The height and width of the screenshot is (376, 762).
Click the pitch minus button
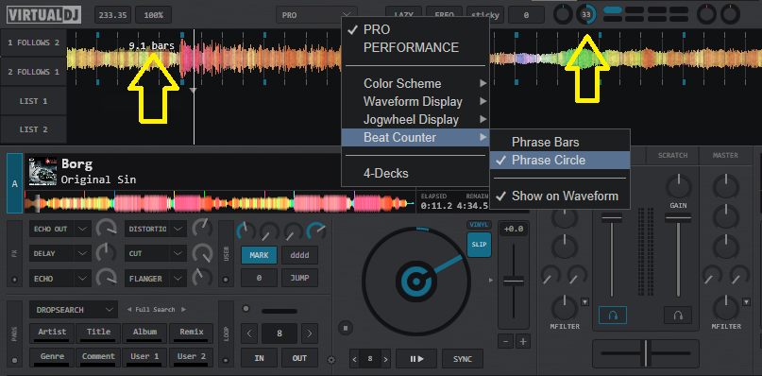click(x=505, y=341)
